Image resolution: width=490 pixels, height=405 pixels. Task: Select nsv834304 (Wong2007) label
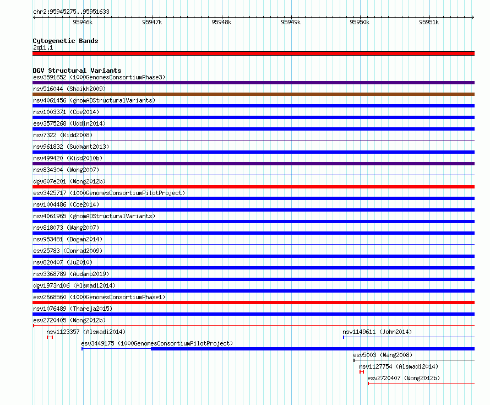coord(66,170)
